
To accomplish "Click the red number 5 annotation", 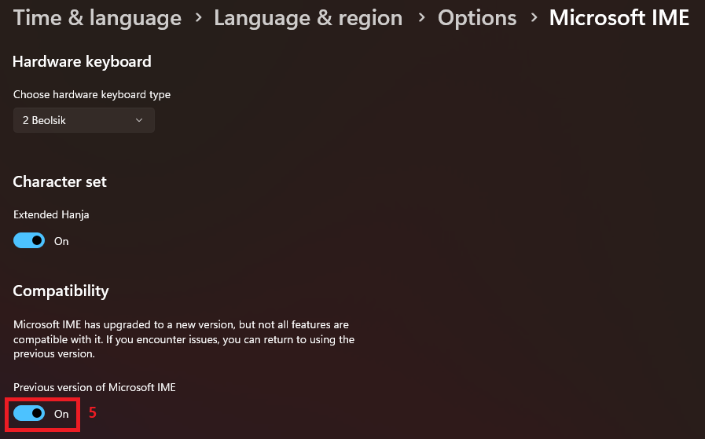I will pyautogui.click(x=92, y=412).
